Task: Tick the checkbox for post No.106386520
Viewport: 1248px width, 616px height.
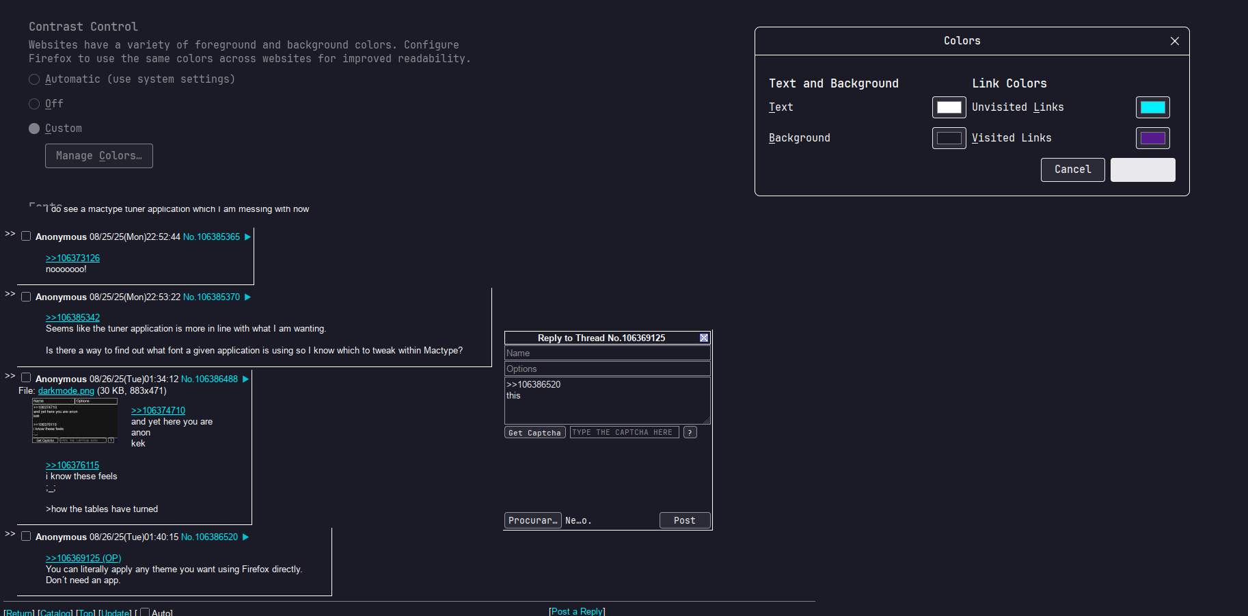Action: [26, 536]
